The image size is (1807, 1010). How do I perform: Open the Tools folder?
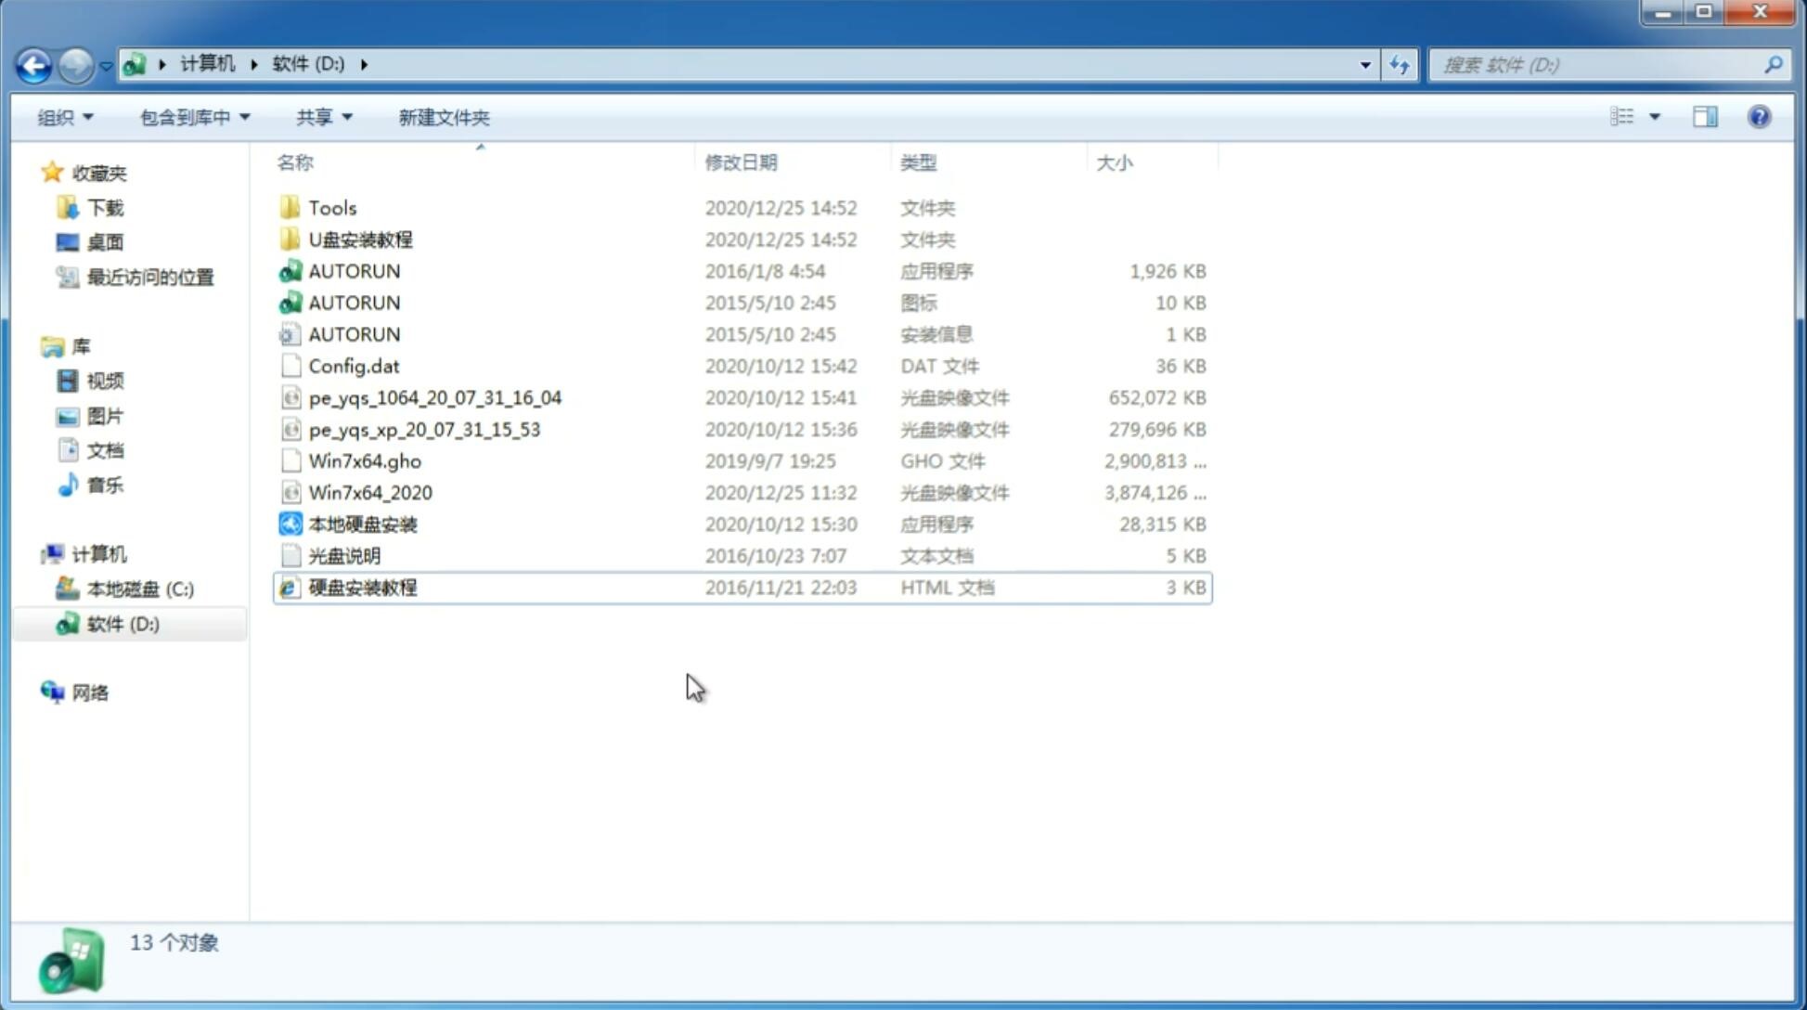331,207
